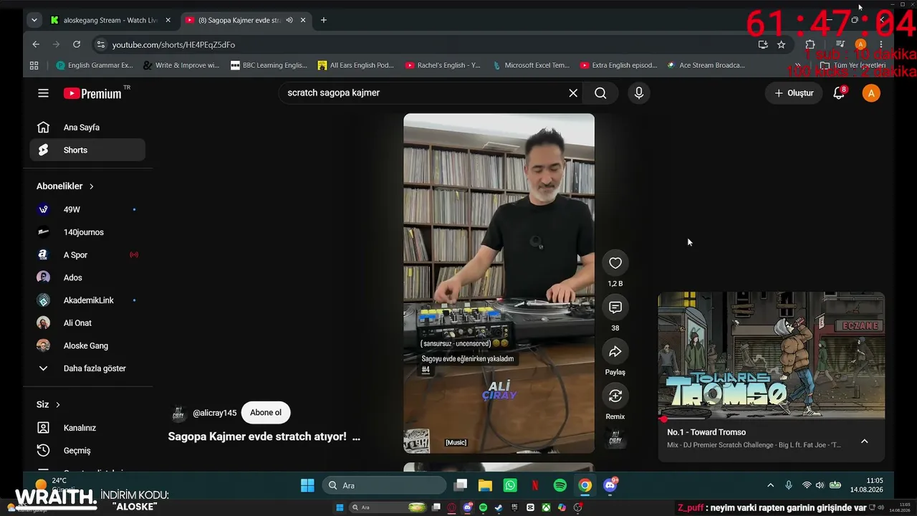
Task: Bookmark this page with the star icon
Action: [782, 44]
